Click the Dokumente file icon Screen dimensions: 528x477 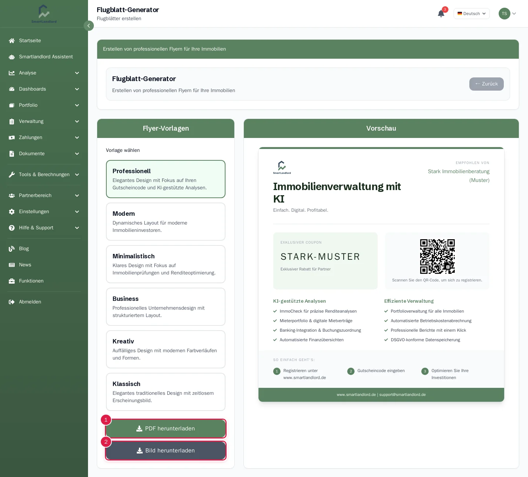(x=12, y=154)
